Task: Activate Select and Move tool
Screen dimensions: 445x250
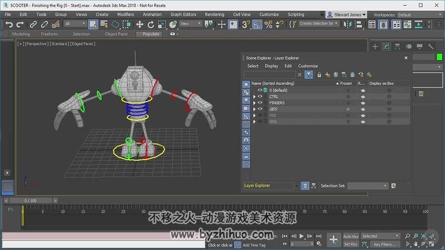Action: (139, 25)
